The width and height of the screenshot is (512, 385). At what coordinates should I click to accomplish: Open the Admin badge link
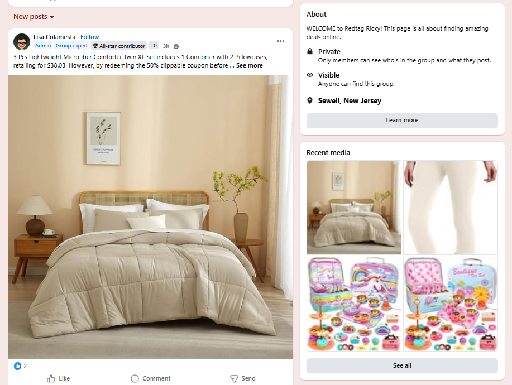click(43, 46)
